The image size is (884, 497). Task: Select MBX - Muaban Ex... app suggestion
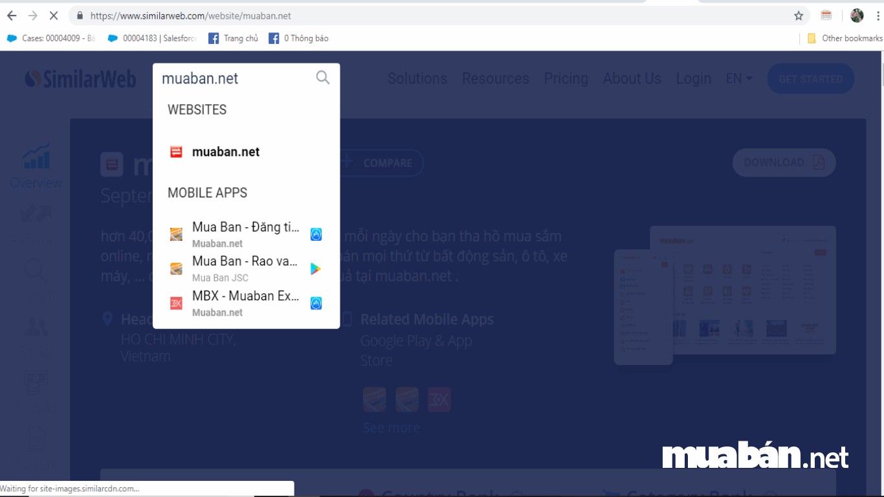click(246, 303)
